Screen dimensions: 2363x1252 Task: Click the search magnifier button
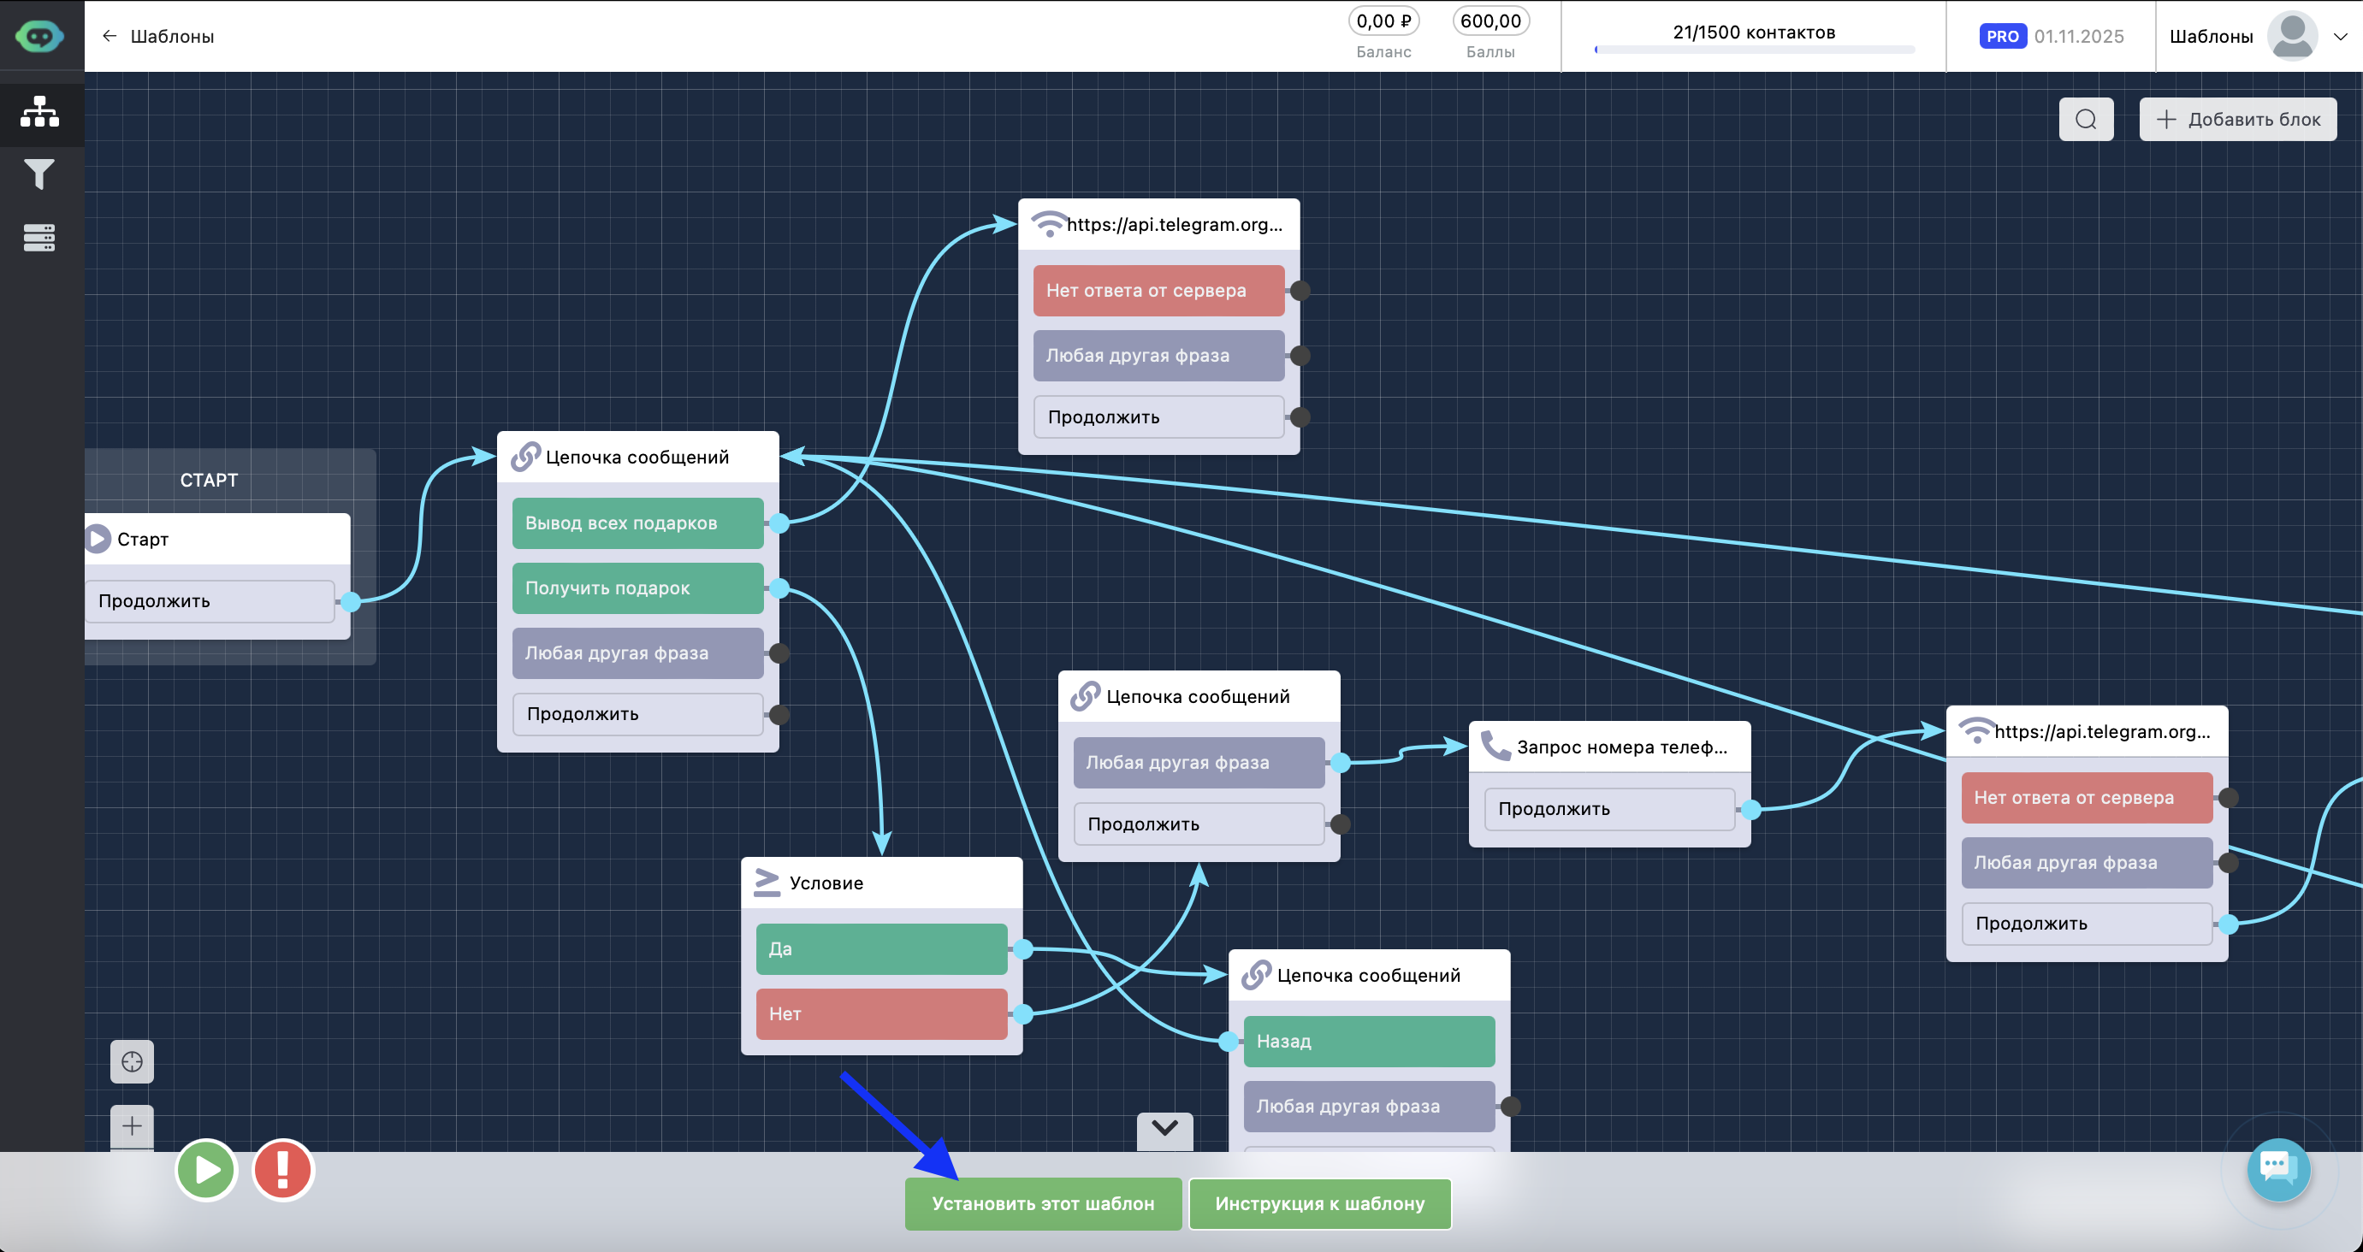pos(2085,119)
